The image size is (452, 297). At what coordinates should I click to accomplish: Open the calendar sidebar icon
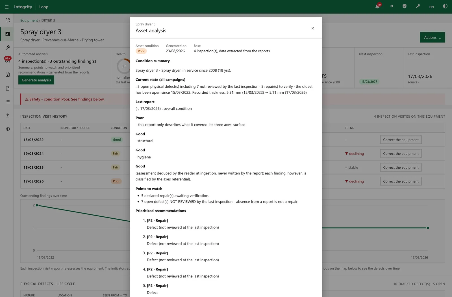coord(8,75)
